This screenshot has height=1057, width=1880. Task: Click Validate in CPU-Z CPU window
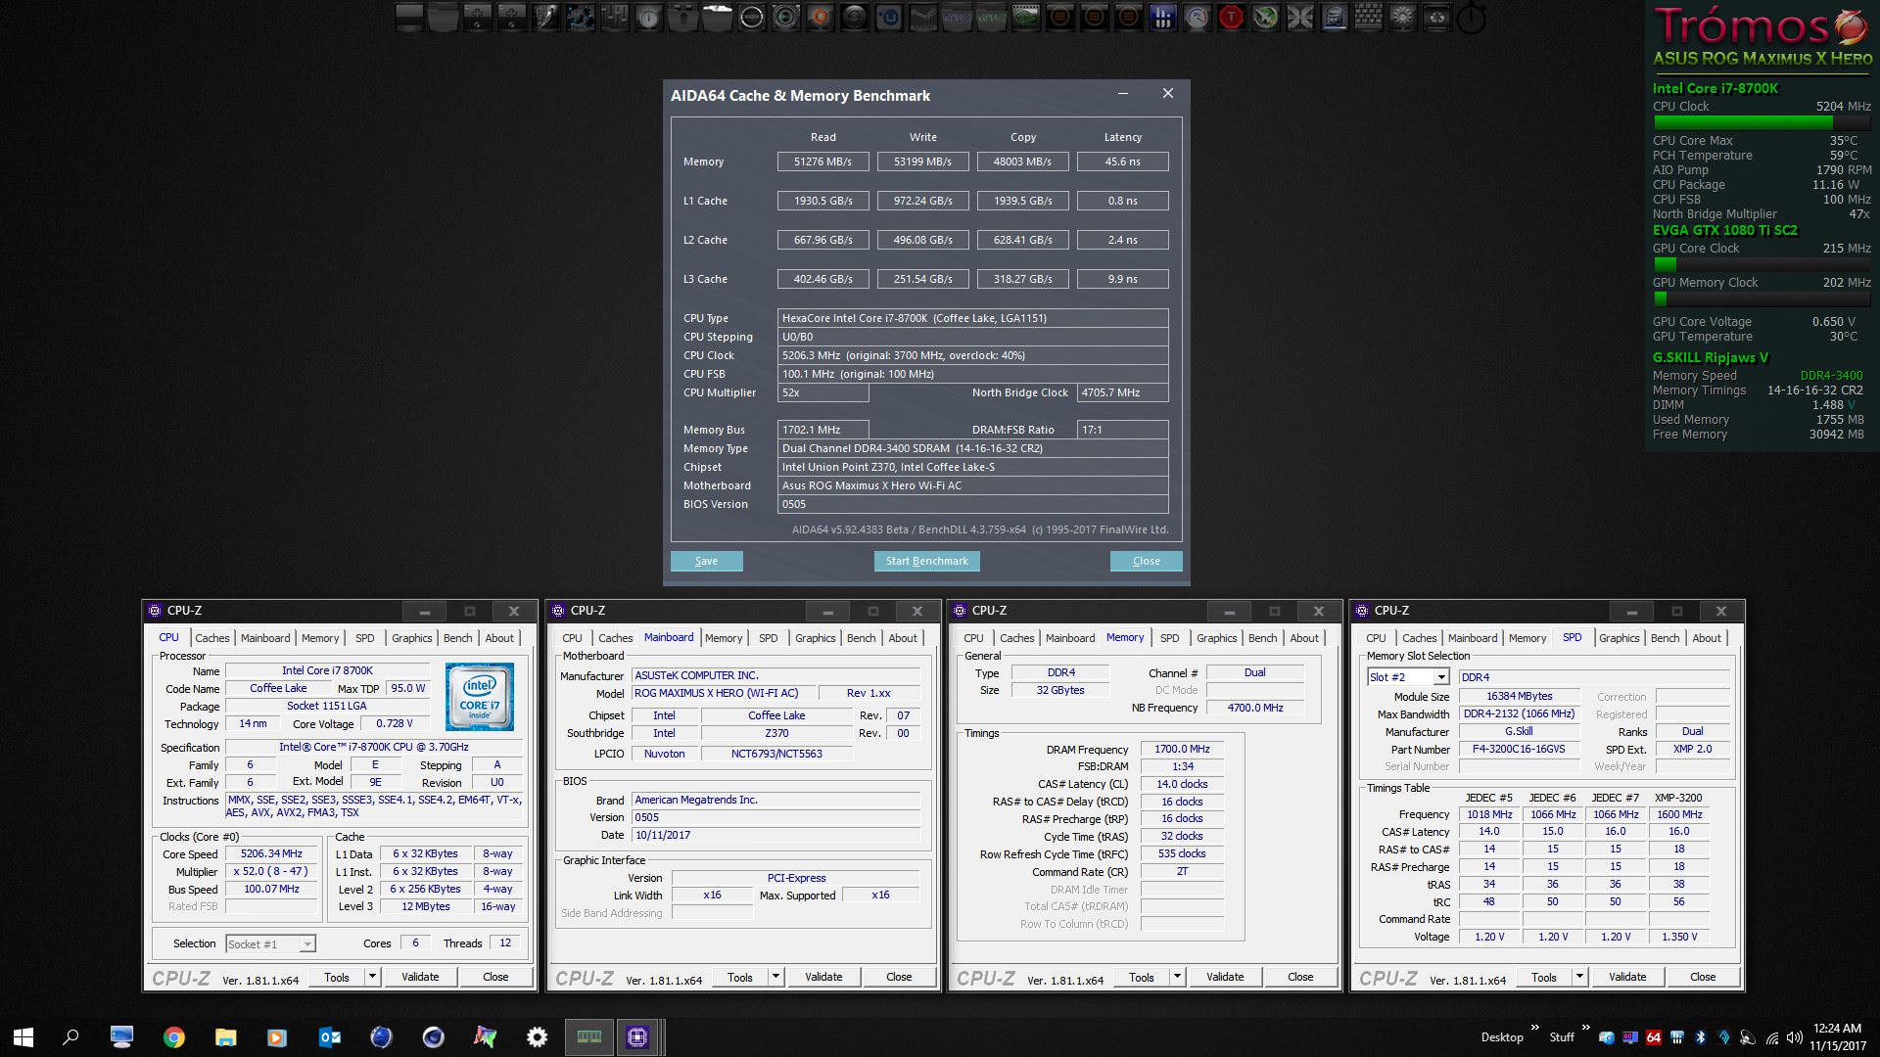click(x=420, y=977)
